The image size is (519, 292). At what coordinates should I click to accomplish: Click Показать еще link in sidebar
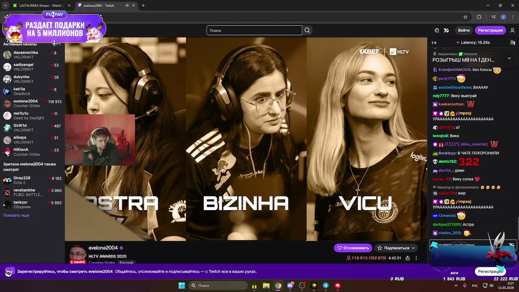click(16, 215)
